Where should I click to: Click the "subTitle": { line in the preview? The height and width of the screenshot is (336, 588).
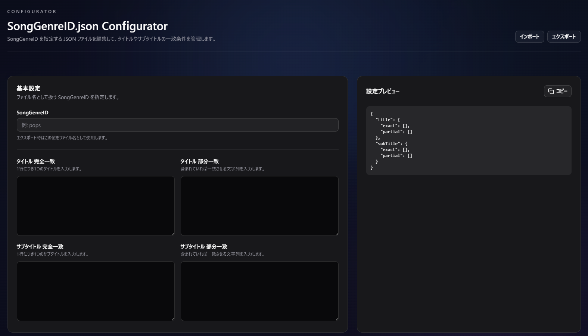391,144
